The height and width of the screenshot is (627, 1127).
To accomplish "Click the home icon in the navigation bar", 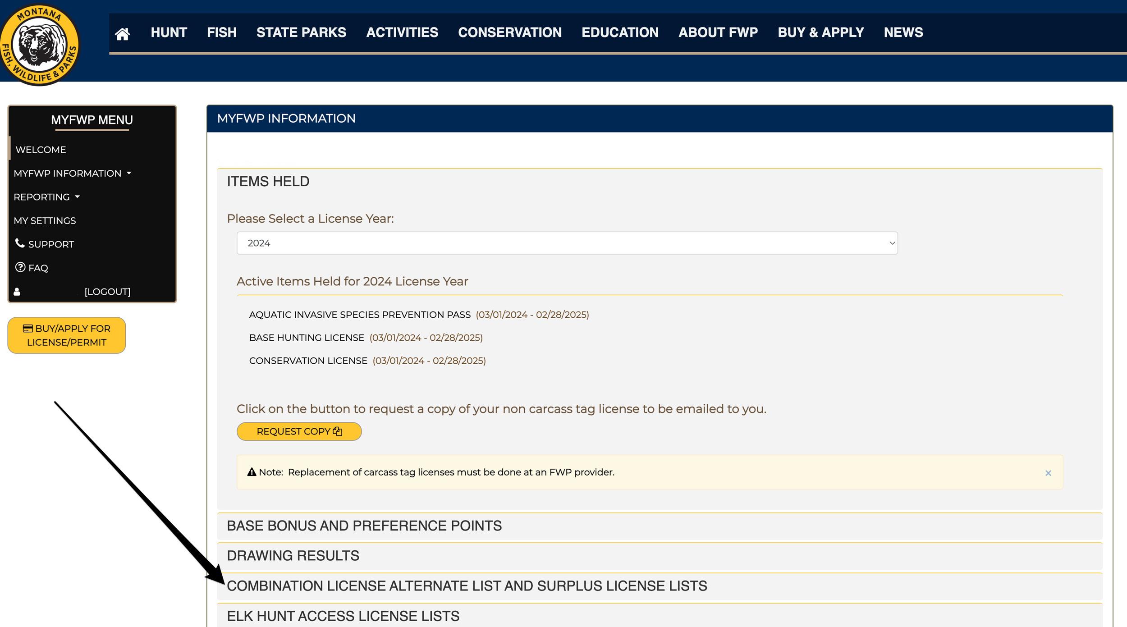I will 123,33.
